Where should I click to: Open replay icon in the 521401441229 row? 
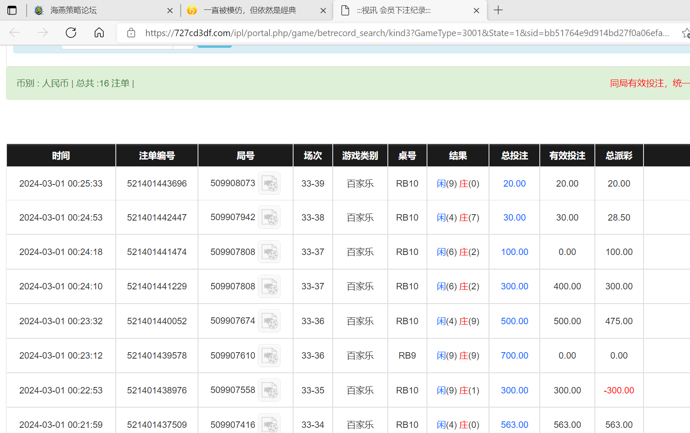coord(269,286)
